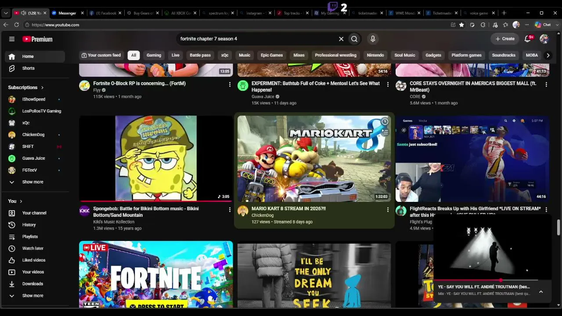Image resolution: width=562 pixels, height=316 pixels.
Task: Open video titled MARIO KART 8 STREAM IN 2026?!!
Action: coord(288,209)
